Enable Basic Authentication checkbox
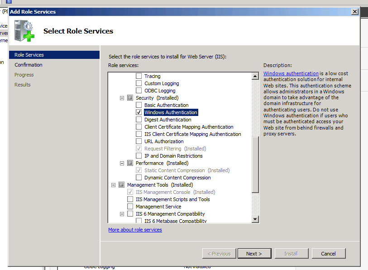The height and width of the screenshot is (270, 368). point(139,105)
